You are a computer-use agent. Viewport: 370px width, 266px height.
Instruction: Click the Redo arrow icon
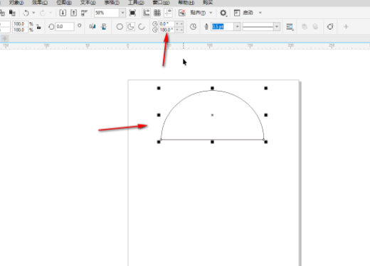(x=43, y=13)
